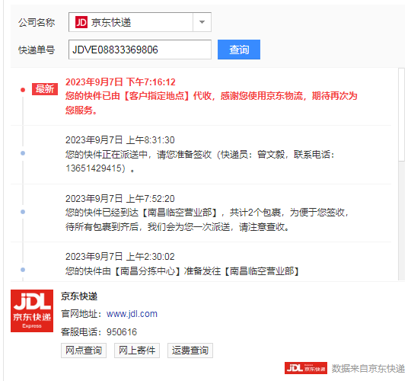Click the 运费查询 button

pos(190,351)
